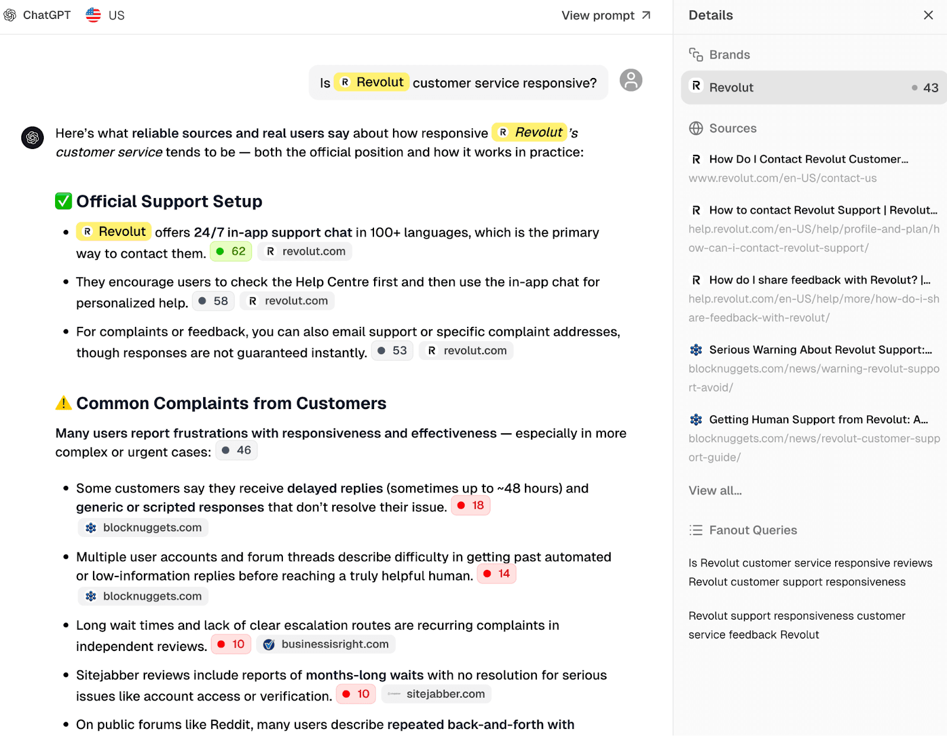Click the Official Support Setup heading
The width and height of the screenshot is (947, 736).
(x=169, y=201)
